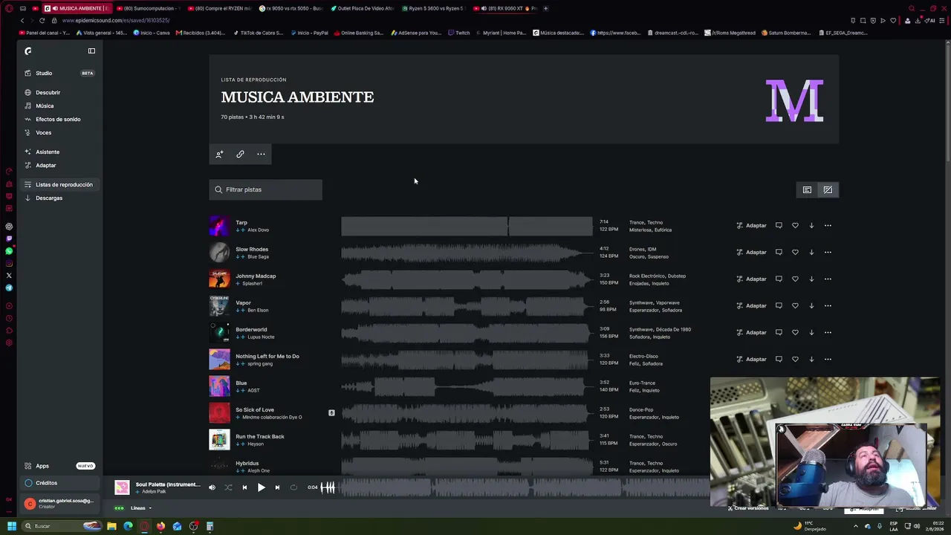Open the Música section
951x535 pixels.
(x=45, y=106)
